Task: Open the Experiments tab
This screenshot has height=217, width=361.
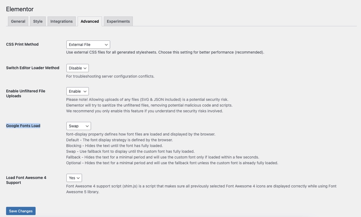Action: (118, 21)
